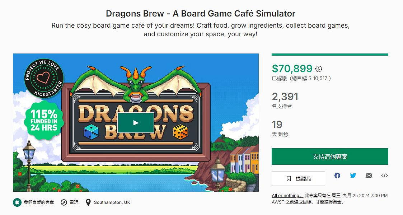The width and height of the screenshot is (403, 215).
Task: Share the project on Twitter
Action: point(353,176)
